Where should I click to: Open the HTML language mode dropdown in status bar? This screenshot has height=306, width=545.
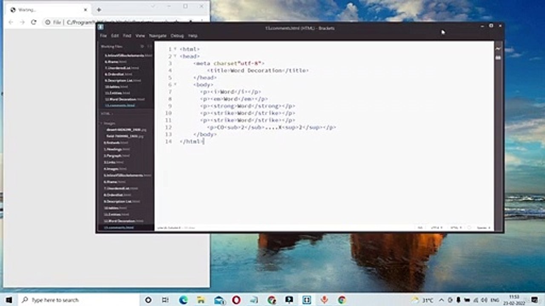point(456,228)
